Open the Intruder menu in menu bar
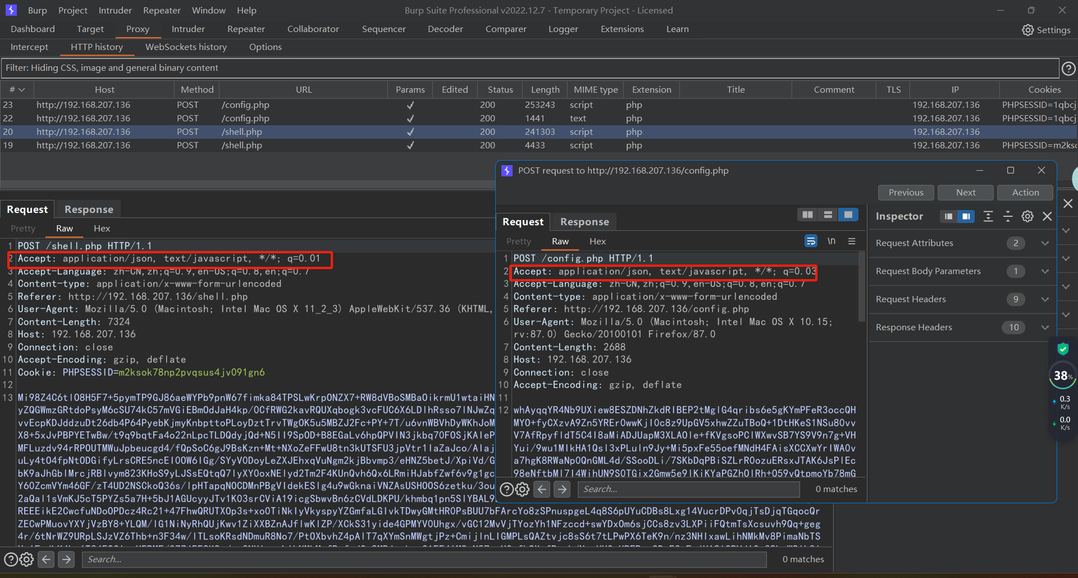This screenshot has width=1078, height=578. (x=115, y=10)
